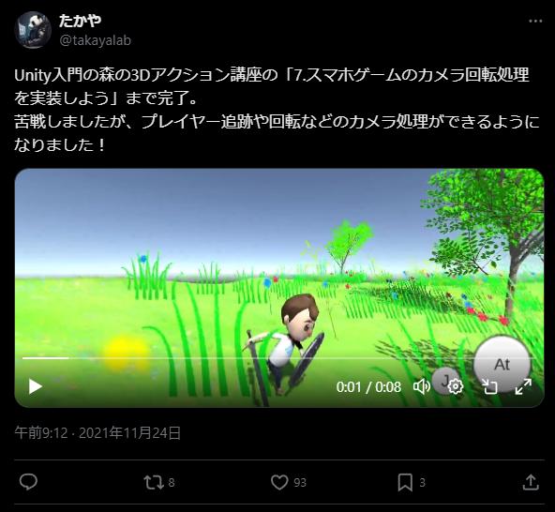Bookmark the tweet
This screenshot has height=512, width=555.
(x=405, y=482)
